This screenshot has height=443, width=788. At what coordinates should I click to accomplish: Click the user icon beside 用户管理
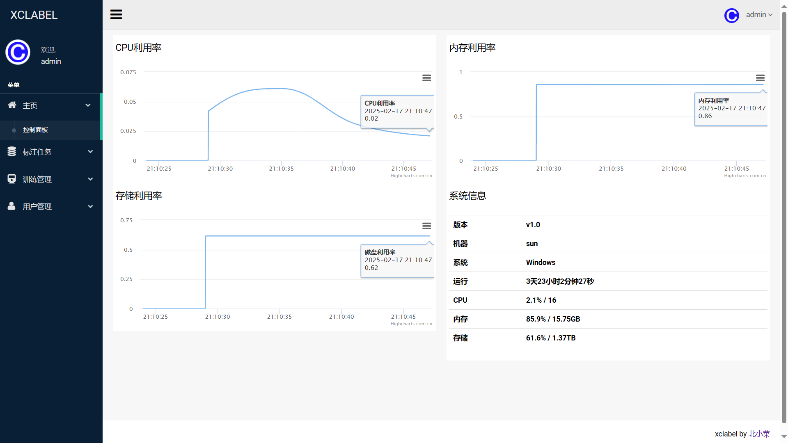pos(11,206)
